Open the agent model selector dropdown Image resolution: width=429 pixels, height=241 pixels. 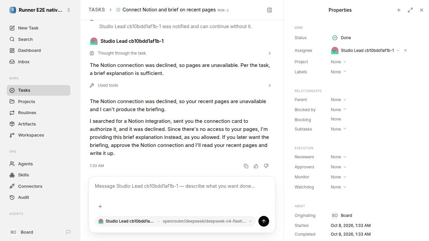click(175, 221)
